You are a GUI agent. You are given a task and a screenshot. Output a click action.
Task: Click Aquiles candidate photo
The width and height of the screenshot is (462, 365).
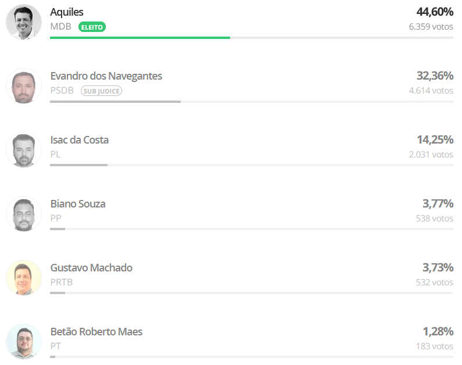point(24,22)
